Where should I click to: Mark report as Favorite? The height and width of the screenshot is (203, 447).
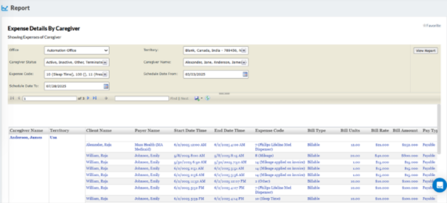[431, 25]
